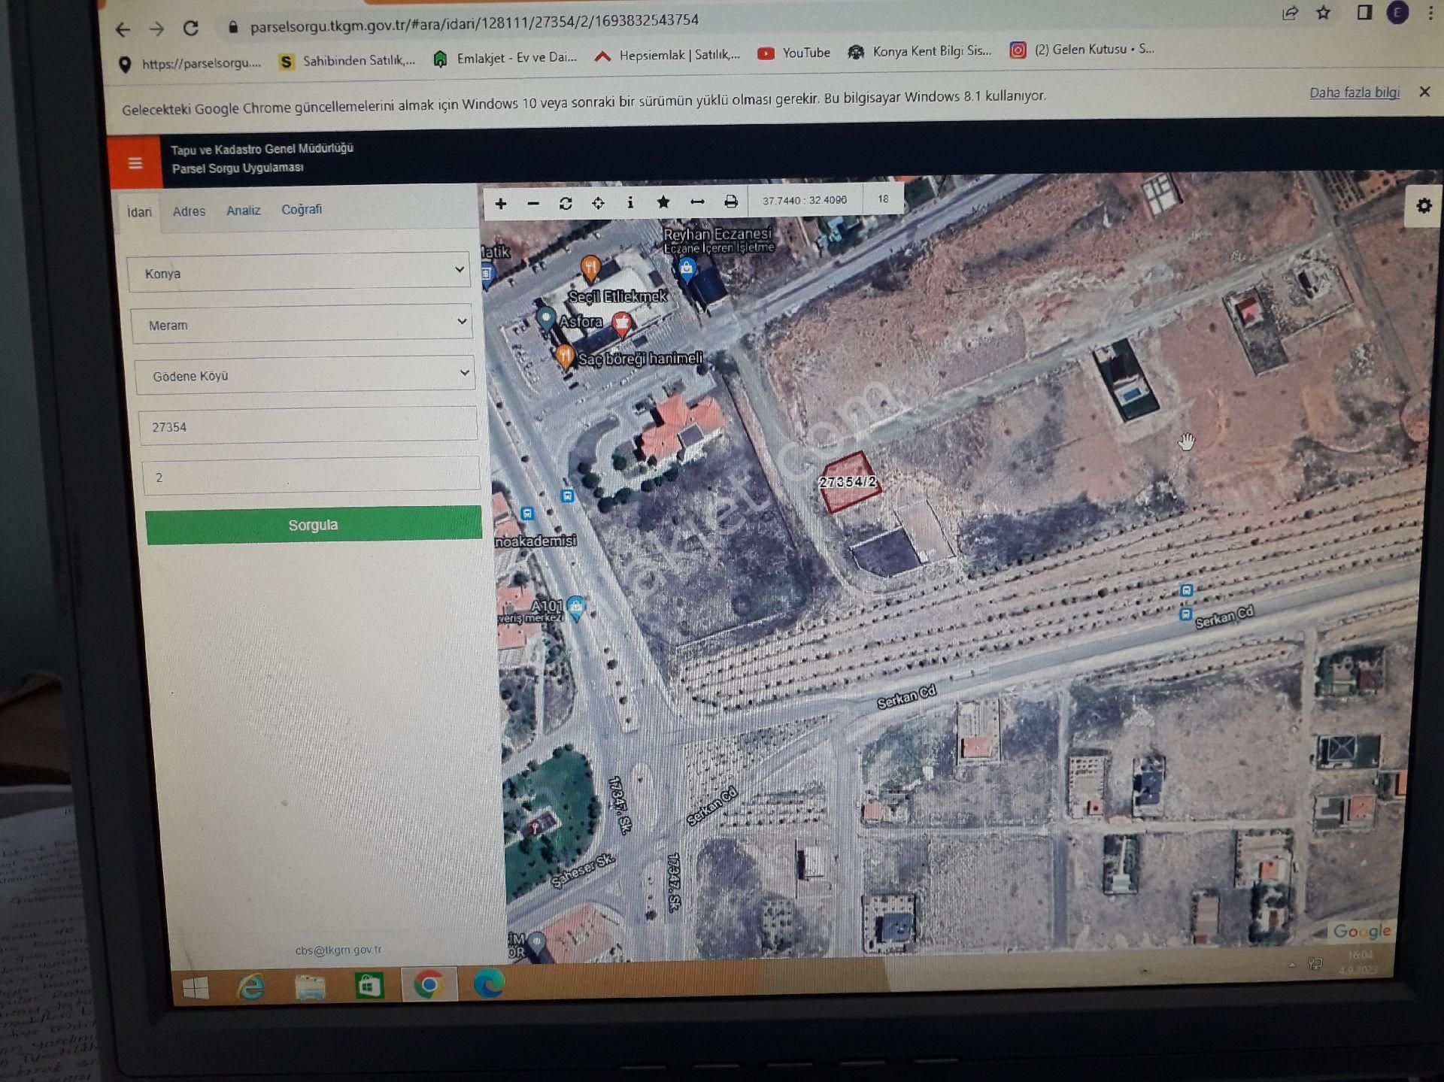This screenshot has width=1444, height=1082.
Task: Click the star favorites tool
Action: (x=663, y=202)
